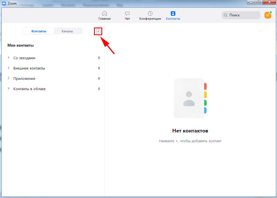This screenshot has width=277, height=198.
Task: Expand the Контакты в облаке group
Action: point(9,89)
